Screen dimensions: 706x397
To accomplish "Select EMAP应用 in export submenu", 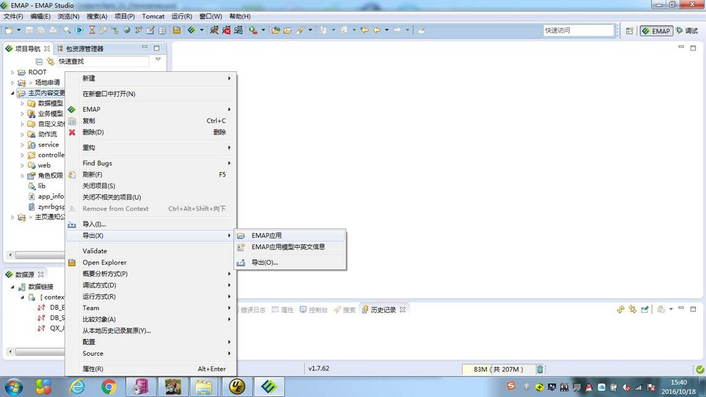I will 267,235.
